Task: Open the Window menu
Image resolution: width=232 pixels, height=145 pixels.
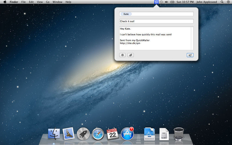Action: coord(57,2)
